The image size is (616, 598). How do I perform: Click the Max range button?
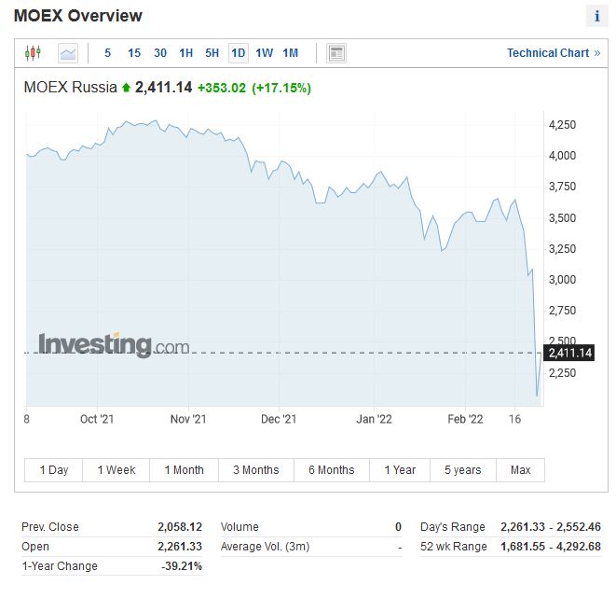[x=520, y=470]
